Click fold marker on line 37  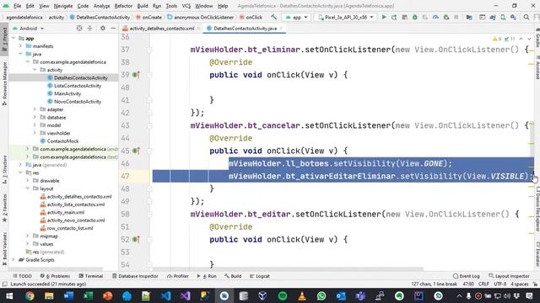tap(149, 50)
